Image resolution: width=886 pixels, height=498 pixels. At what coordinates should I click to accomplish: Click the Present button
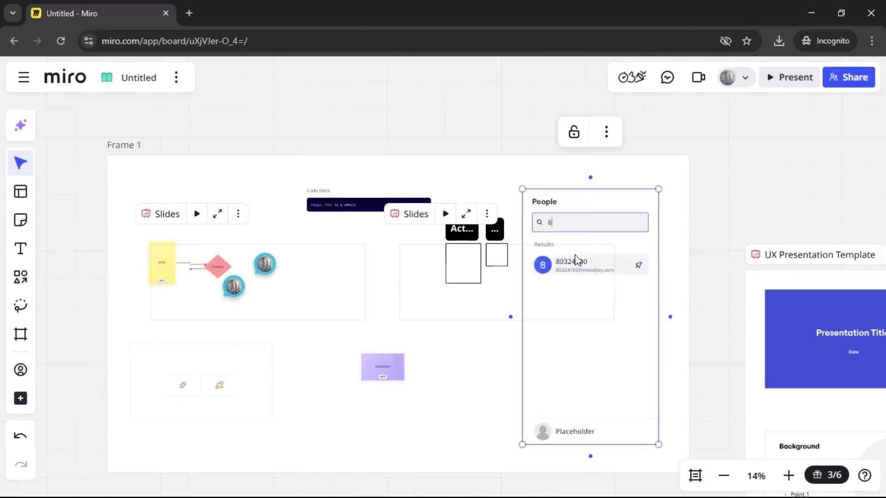click(x=790, y=77)
